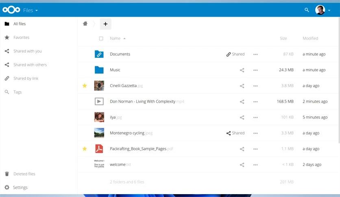Click the Nextcloud logo icon
Screen dimensions: 340x197
[x=11, y=10]
